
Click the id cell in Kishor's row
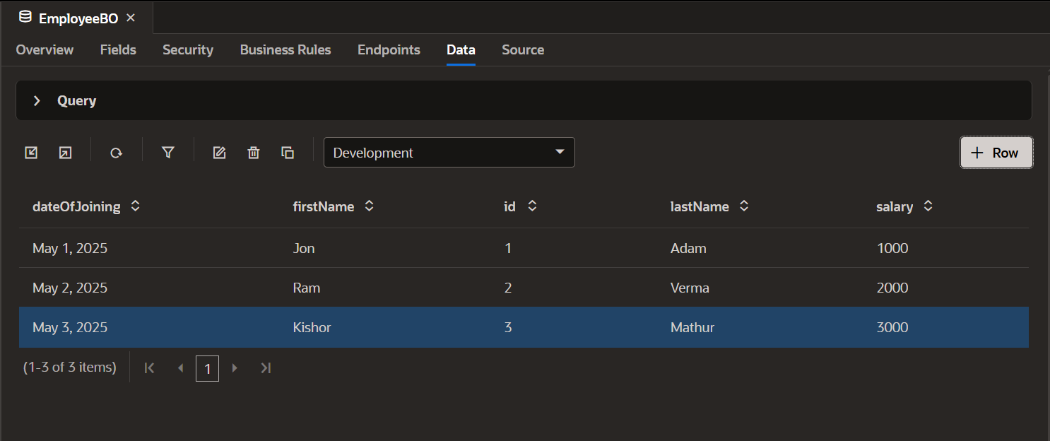[508, 327]
